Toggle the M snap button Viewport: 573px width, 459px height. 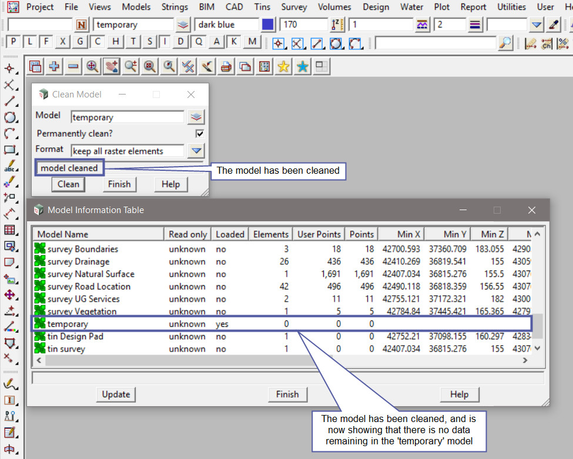click(252, 42)
